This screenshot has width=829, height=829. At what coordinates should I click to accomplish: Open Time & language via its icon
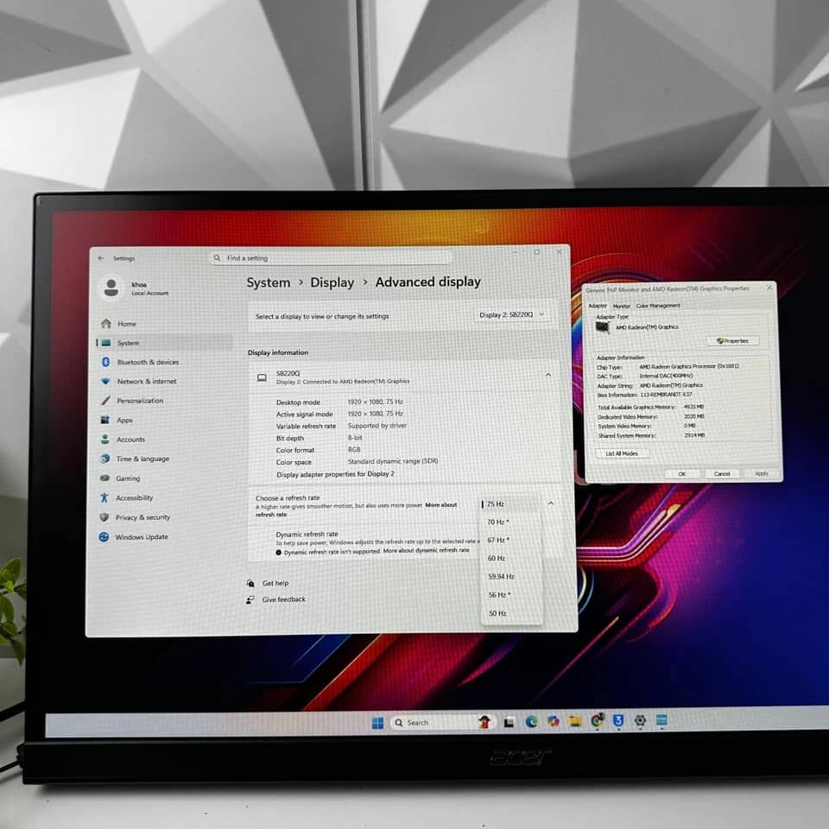click(104, 459)
